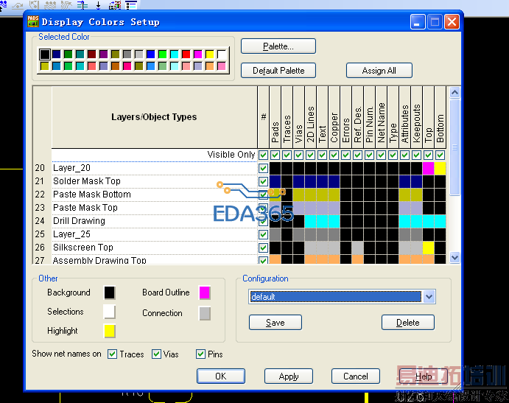Viewport: 509px width, 403px height.
Task: Choose the cyan swatch in the top palette row
Action: point(175,55)
